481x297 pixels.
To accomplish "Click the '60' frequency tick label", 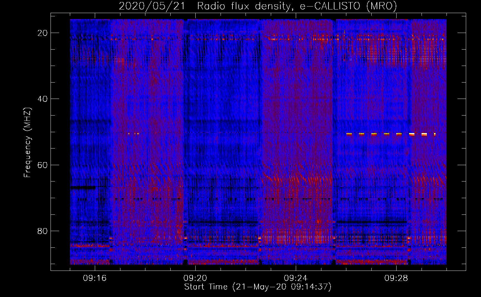I will (43, 165).
